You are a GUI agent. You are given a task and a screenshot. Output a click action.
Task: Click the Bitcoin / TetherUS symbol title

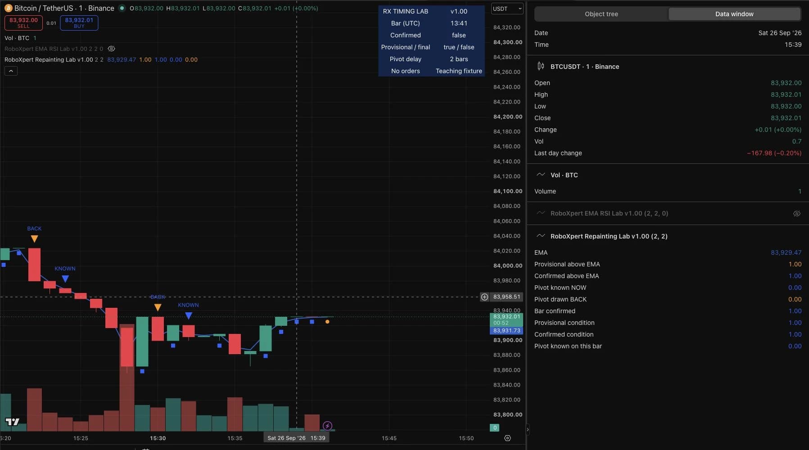(64, 8)
